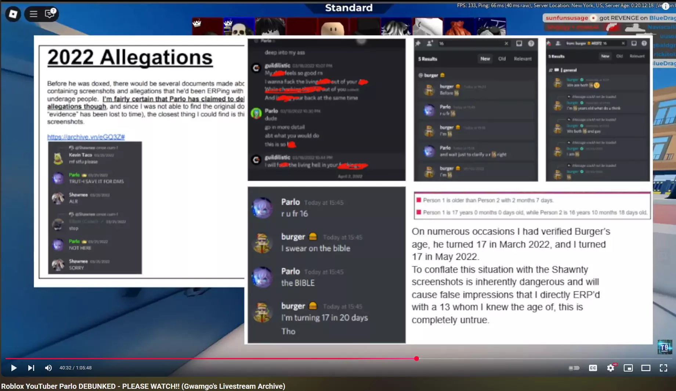Enter fullscreen mode

click(x=664, y=368)
